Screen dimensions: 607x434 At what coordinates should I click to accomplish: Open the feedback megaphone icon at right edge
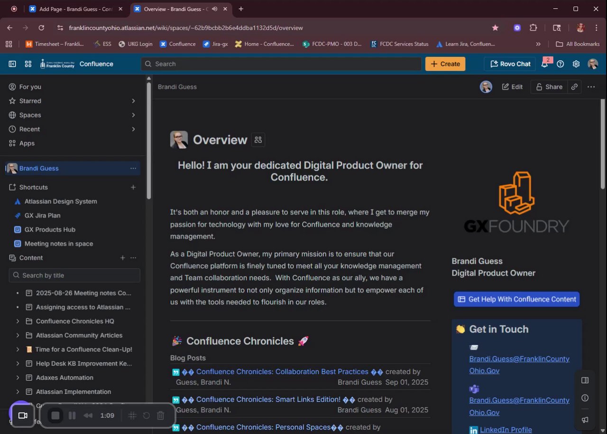pos(585,420)
